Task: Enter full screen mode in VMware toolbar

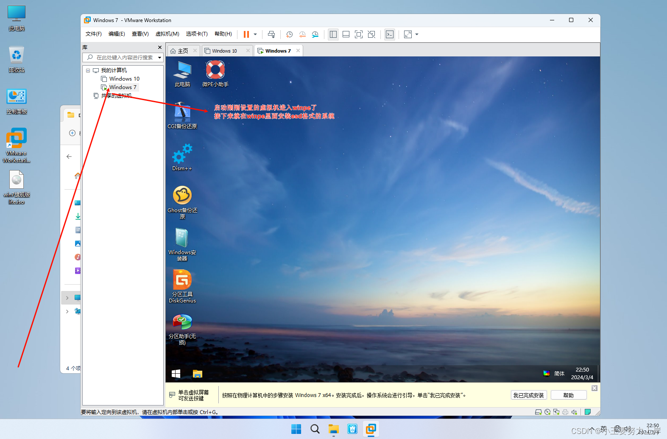Action: (359, 34)
